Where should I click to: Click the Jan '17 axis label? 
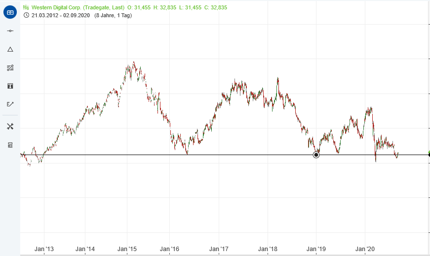coord(219,249)
